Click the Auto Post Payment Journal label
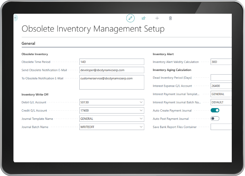Viewport: 245px width, 176px height. pos(171,119)
